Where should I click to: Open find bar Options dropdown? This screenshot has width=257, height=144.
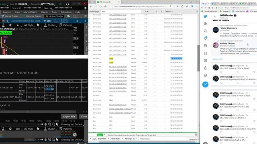(x=169, y=12)
